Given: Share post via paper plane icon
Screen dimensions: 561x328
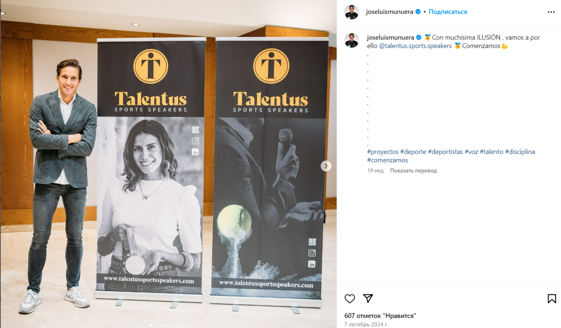Looking at the screenshot, I should coord(368,298).
